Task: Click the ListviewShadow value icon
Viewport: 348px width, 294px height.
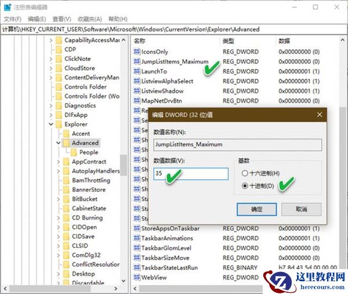Action: (x=137, y=91)
